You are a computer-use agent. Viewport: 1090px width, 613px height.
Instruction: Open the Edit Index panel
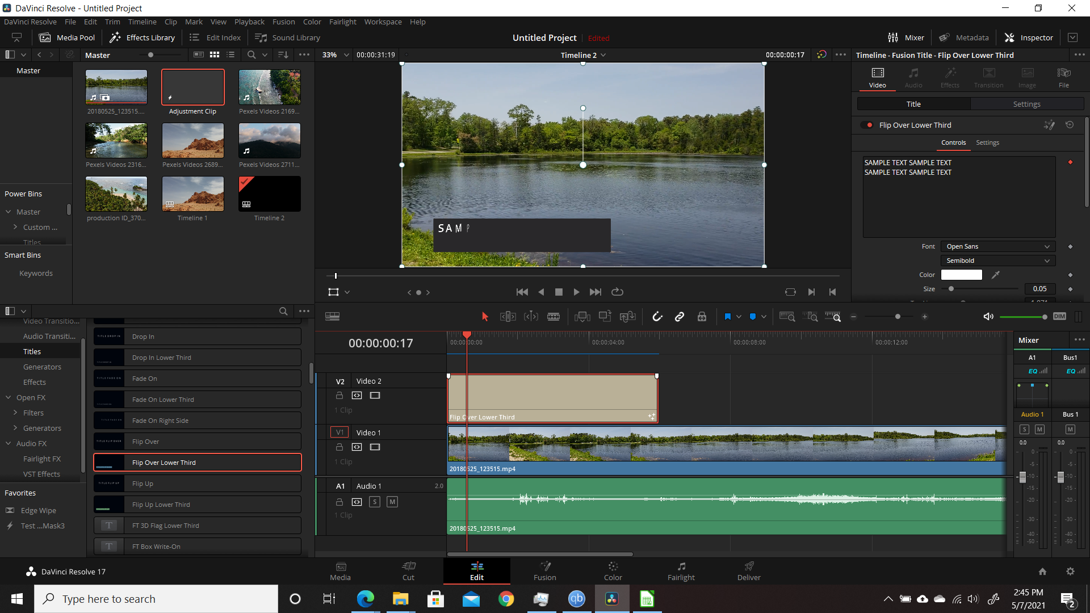pyautogui.click(x=215, y=37)
